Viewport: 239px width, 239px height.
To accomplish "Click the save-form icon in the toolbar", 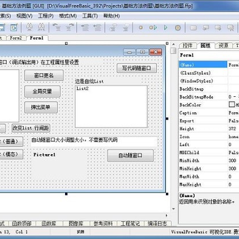I will 2,28.
